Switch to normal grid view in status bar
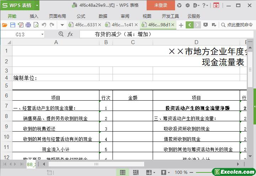 122,172
